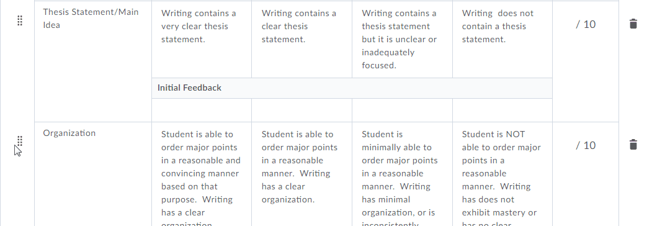Edit the Thesis Statement points out of 10

(x=586, y=24)
